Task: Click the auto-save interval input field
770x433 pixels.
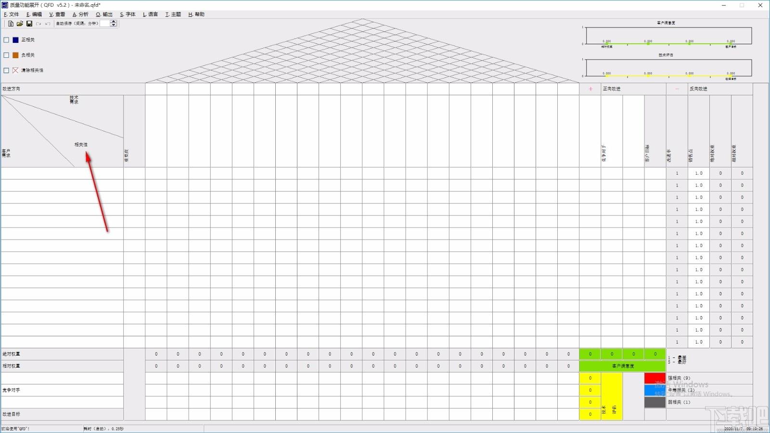Action: [105, 24]
